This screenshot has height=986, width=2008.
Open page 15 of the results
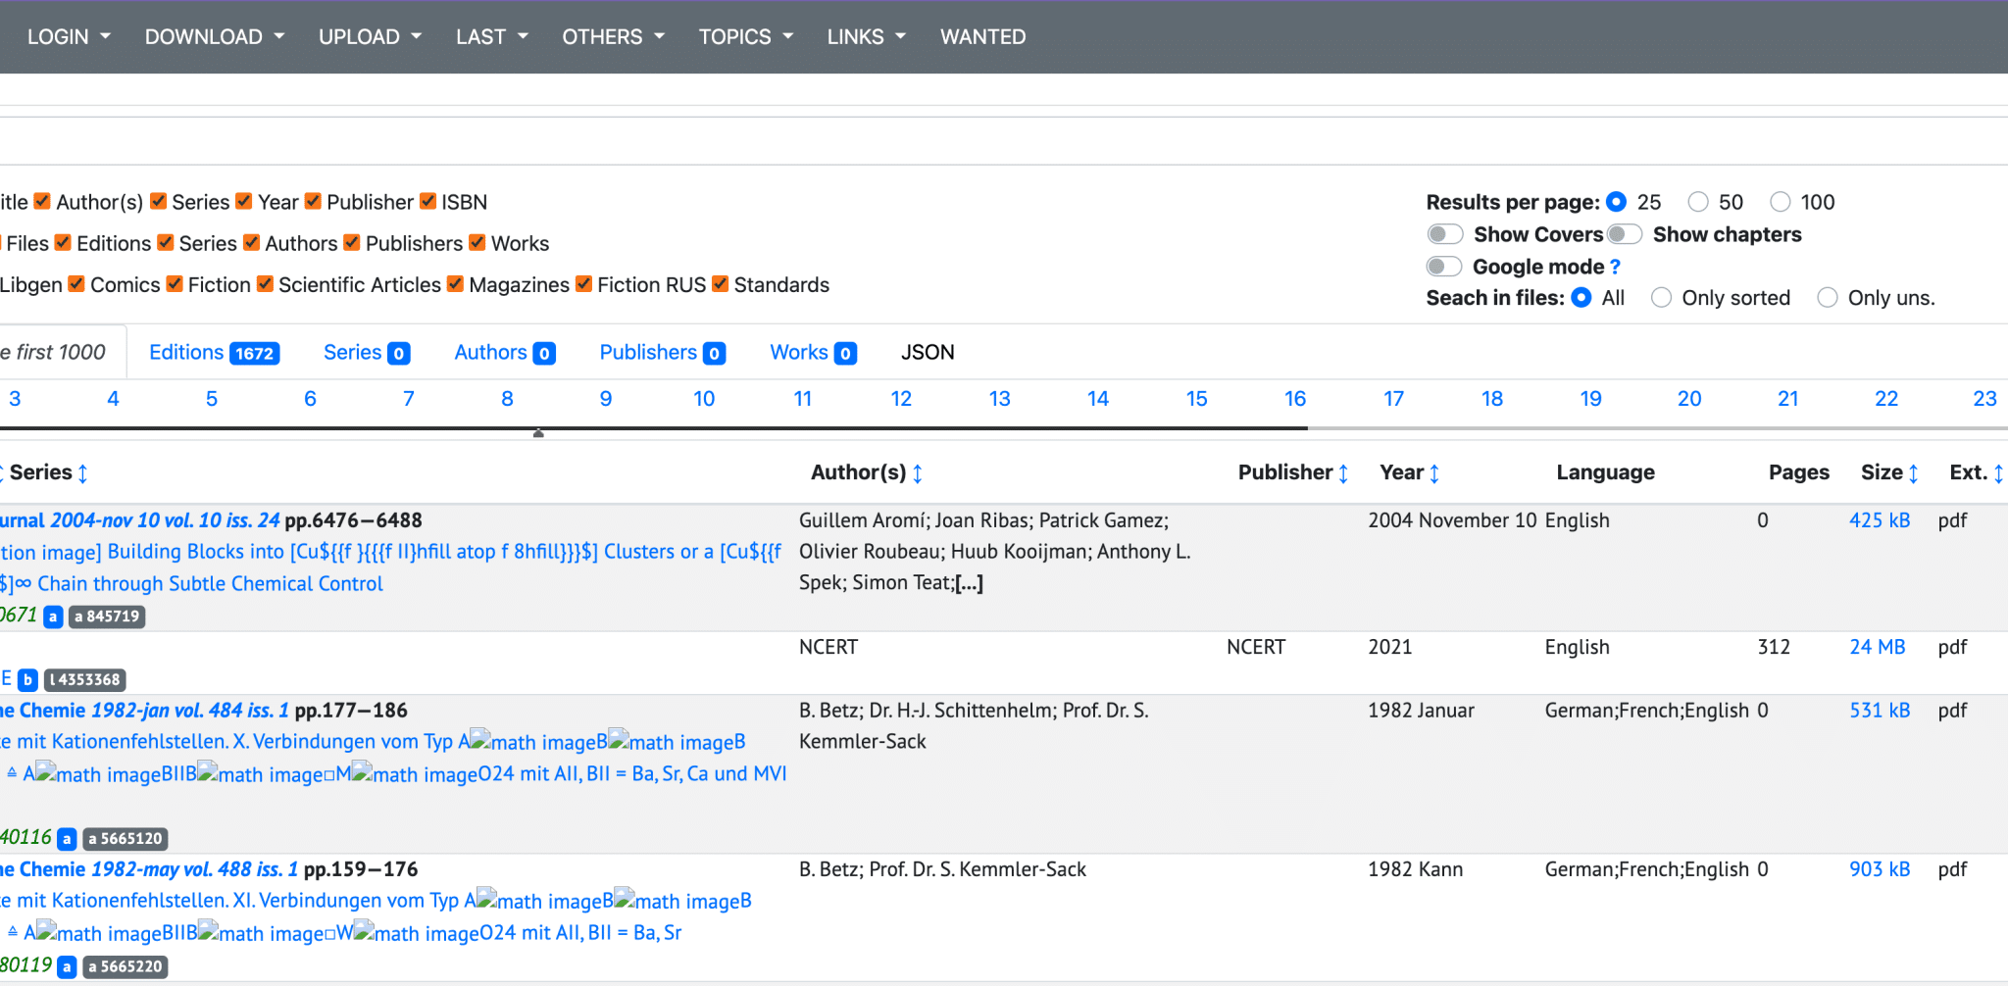point(1196,399)
